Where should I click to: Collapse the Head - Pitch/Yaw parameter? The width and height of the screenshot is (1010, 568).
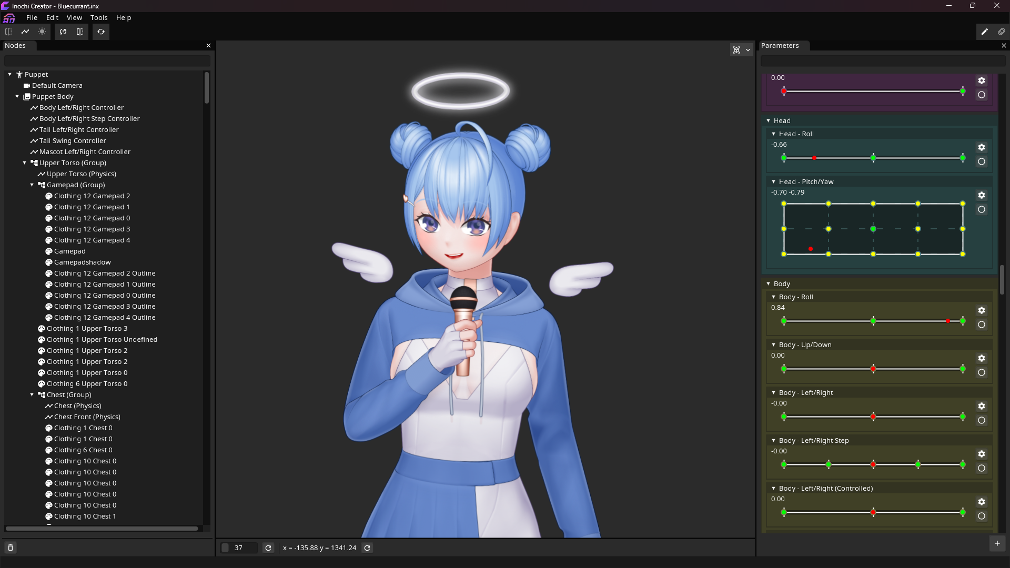773,182
